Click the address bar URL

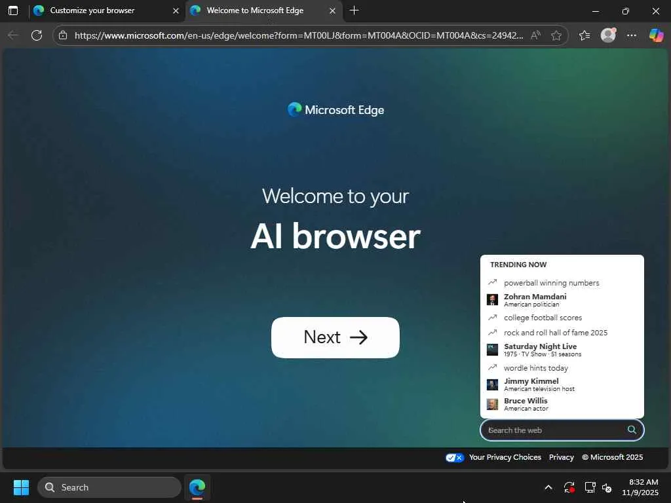coord(299,35)
